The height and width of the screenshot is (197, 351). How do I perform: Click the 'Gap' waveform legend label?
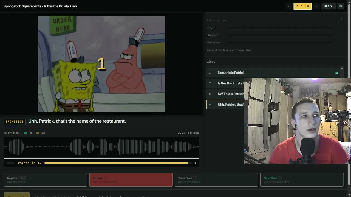[x=41, y=133]
